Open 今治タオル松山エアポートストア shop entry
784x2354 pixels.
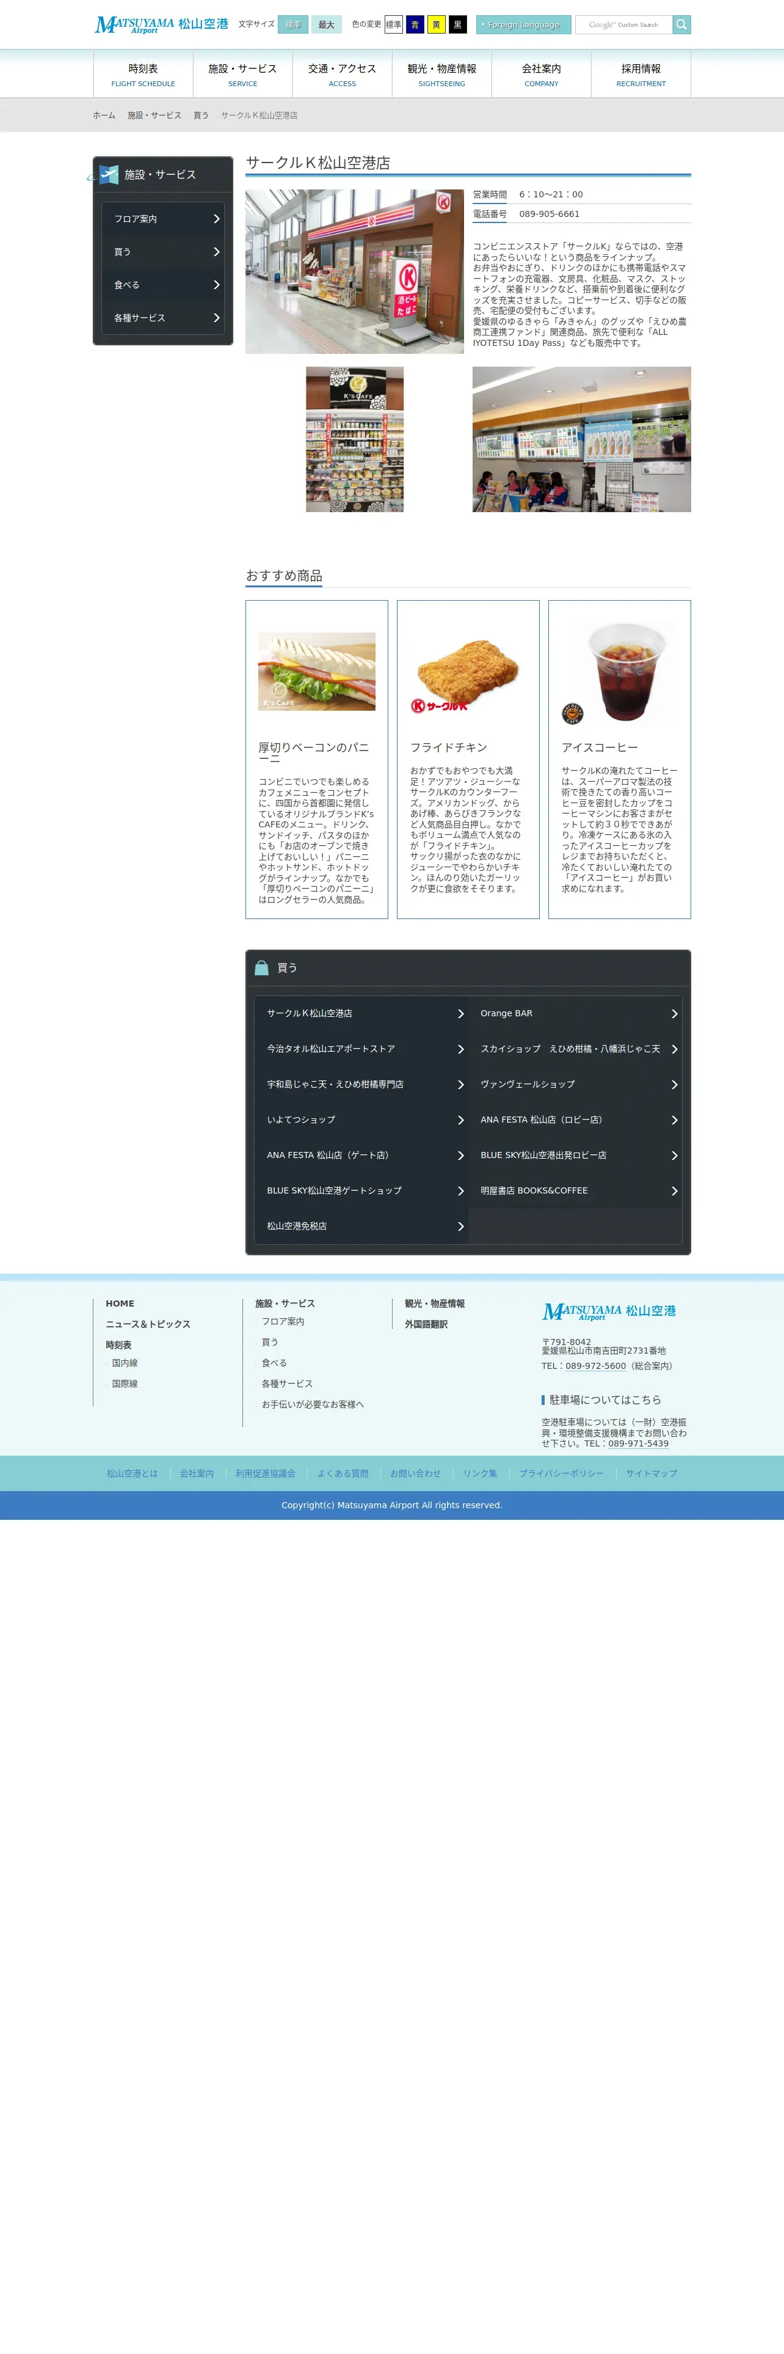(x=361, y=1049)
